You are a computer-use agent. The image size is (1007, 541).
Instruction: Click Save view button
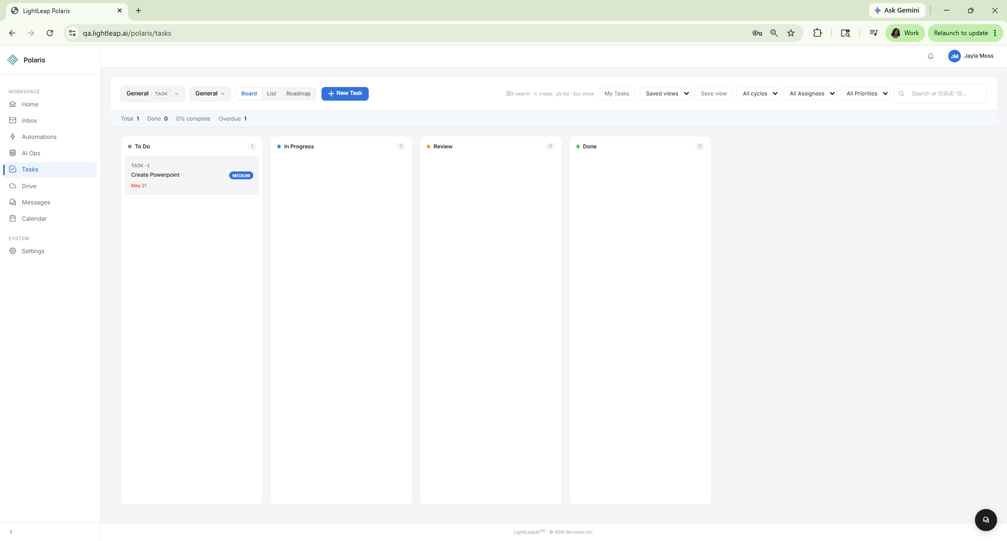point(714,94)
